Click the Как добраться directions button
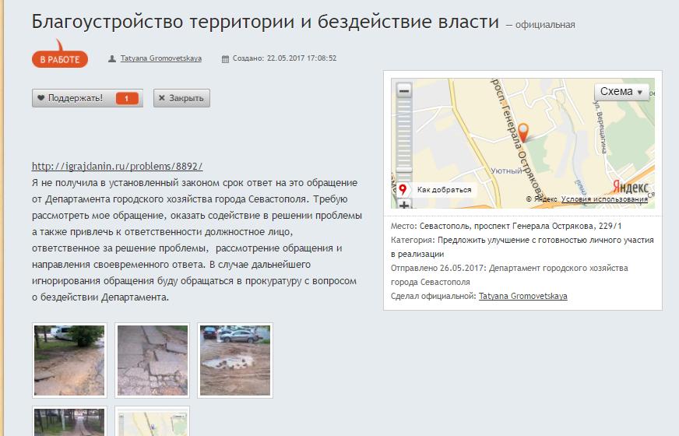679x436 pixels. click(437, 190)
